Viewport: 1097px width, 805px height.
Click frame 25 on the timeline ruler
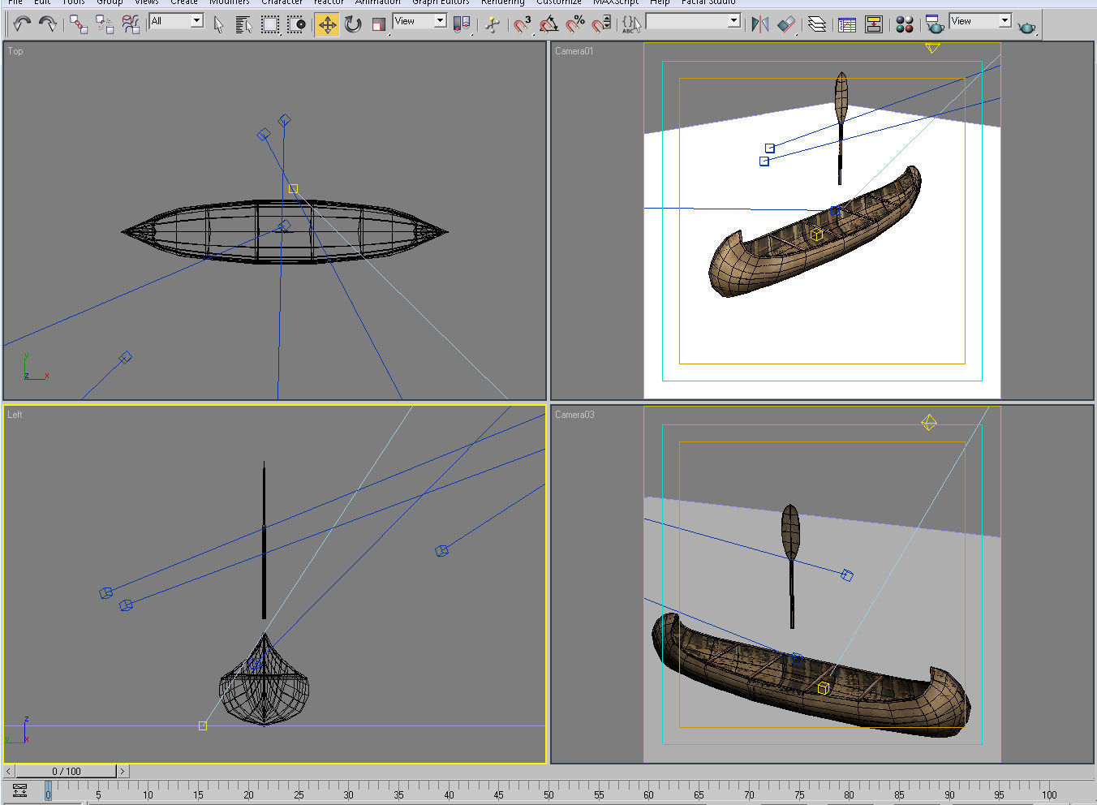tap(299, 794)
